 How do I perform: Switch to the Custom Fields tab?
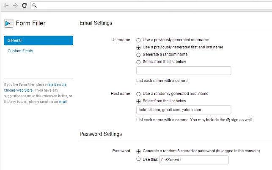coord(20,51)
